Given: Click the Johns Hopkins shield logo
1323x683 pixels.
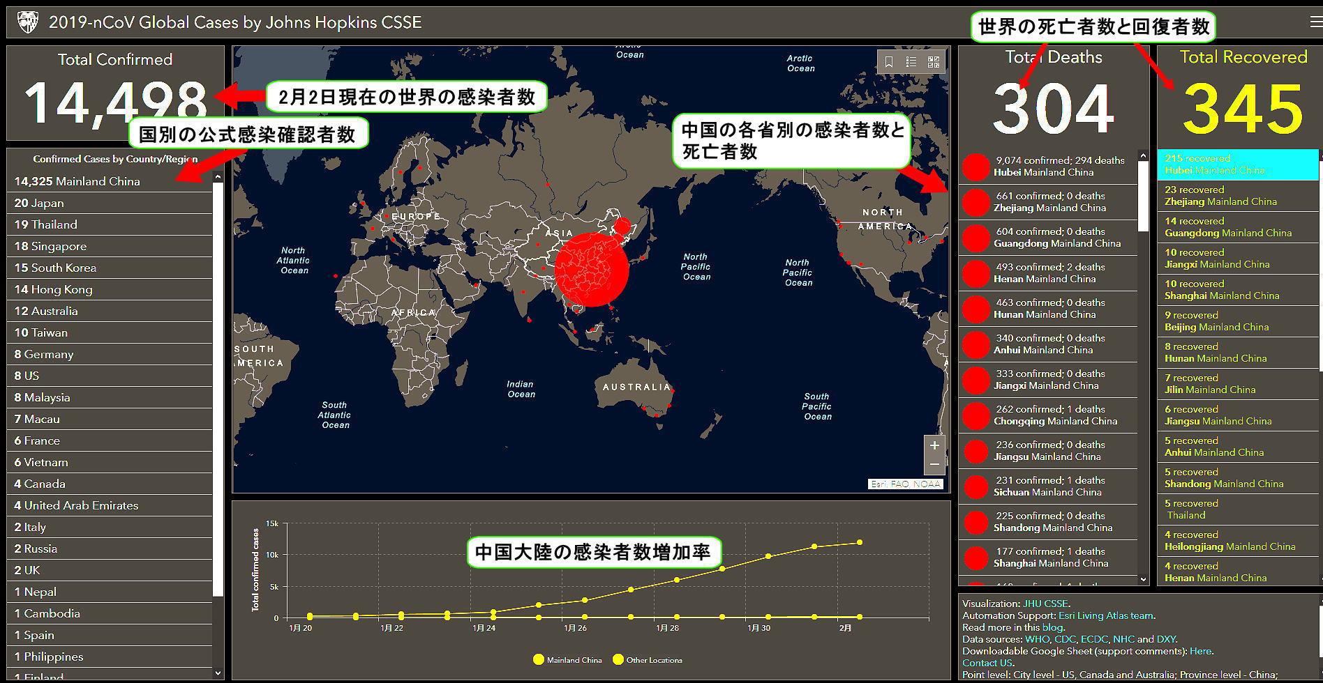Looking at the screenshot, I should pos(28,22).
